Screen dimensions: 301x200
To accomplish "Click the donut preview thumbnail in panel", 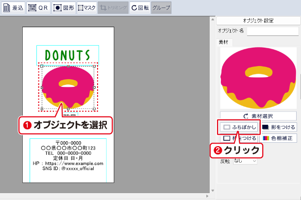I will coord(258,78).
